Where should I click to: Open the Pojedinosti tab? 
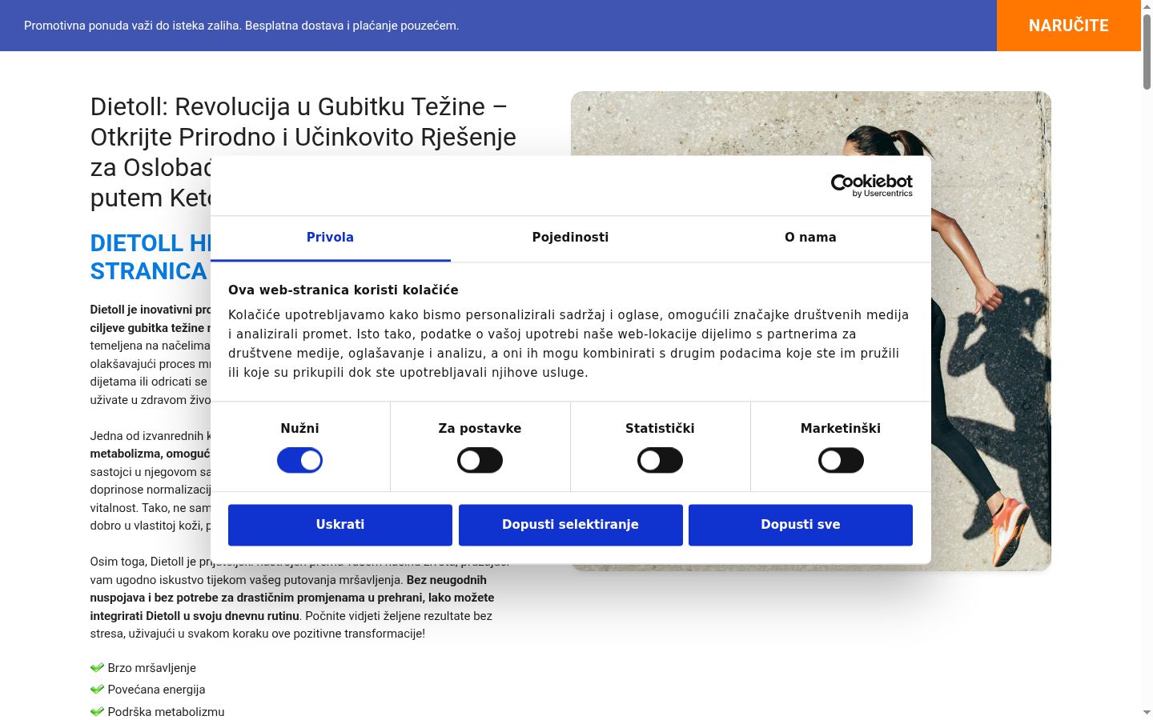tap(570, 238)
